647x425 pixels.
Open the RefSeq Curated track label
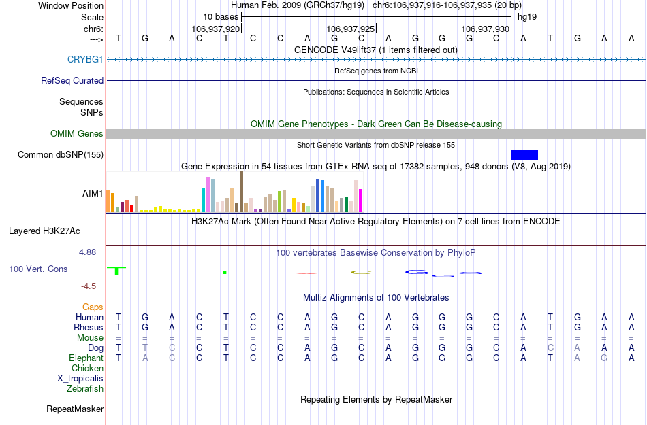point(72,80)
